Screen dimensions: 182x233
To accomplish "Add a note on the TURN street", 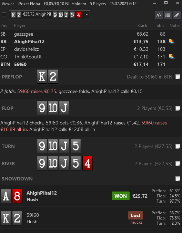I will (x=178, y=146).
